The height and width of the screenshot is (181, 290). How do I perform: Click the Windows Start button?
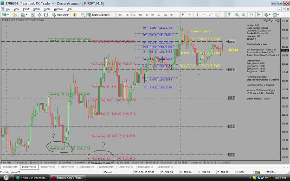(6, 178)
